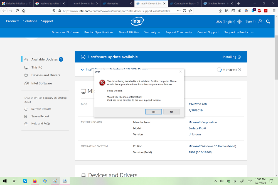Viewport: 278px width, 185px height.
Task: Open the Firefox library icon
Action: point(227,11)
